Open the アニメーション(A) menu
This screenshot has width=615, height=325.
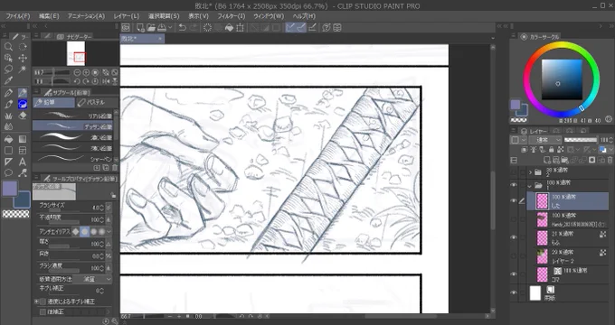pos(86,16)
